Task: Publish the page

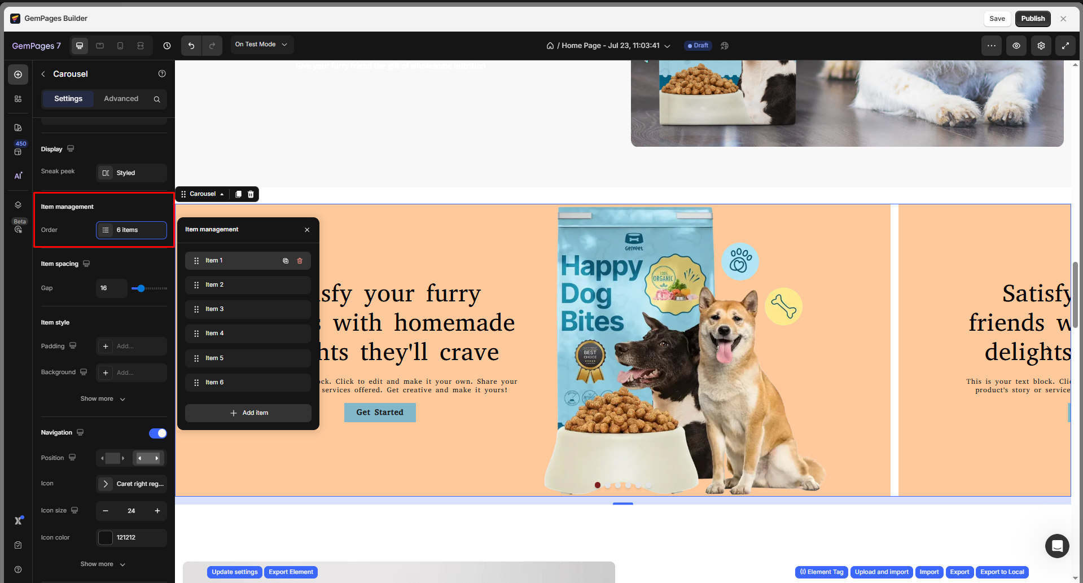Action: [x=1033, y=19]
